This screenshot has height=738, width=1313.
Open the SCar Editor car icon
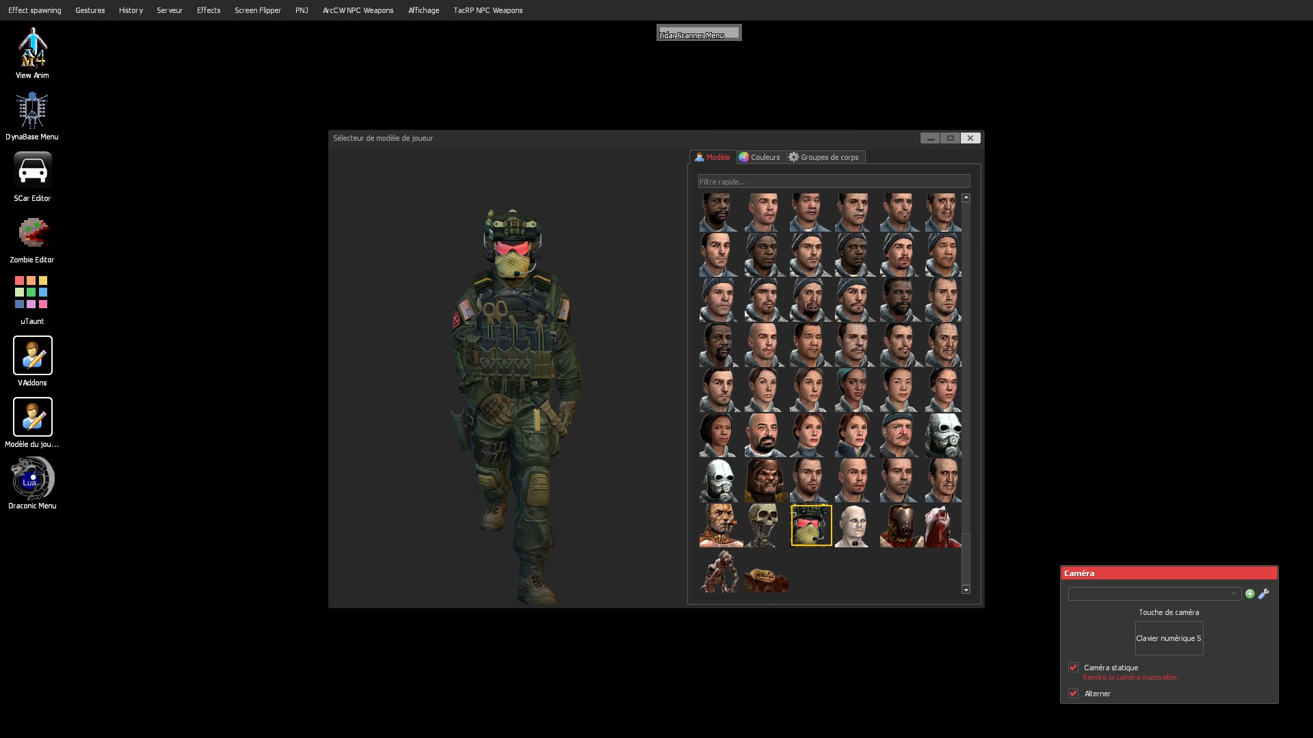coord(32,171)
